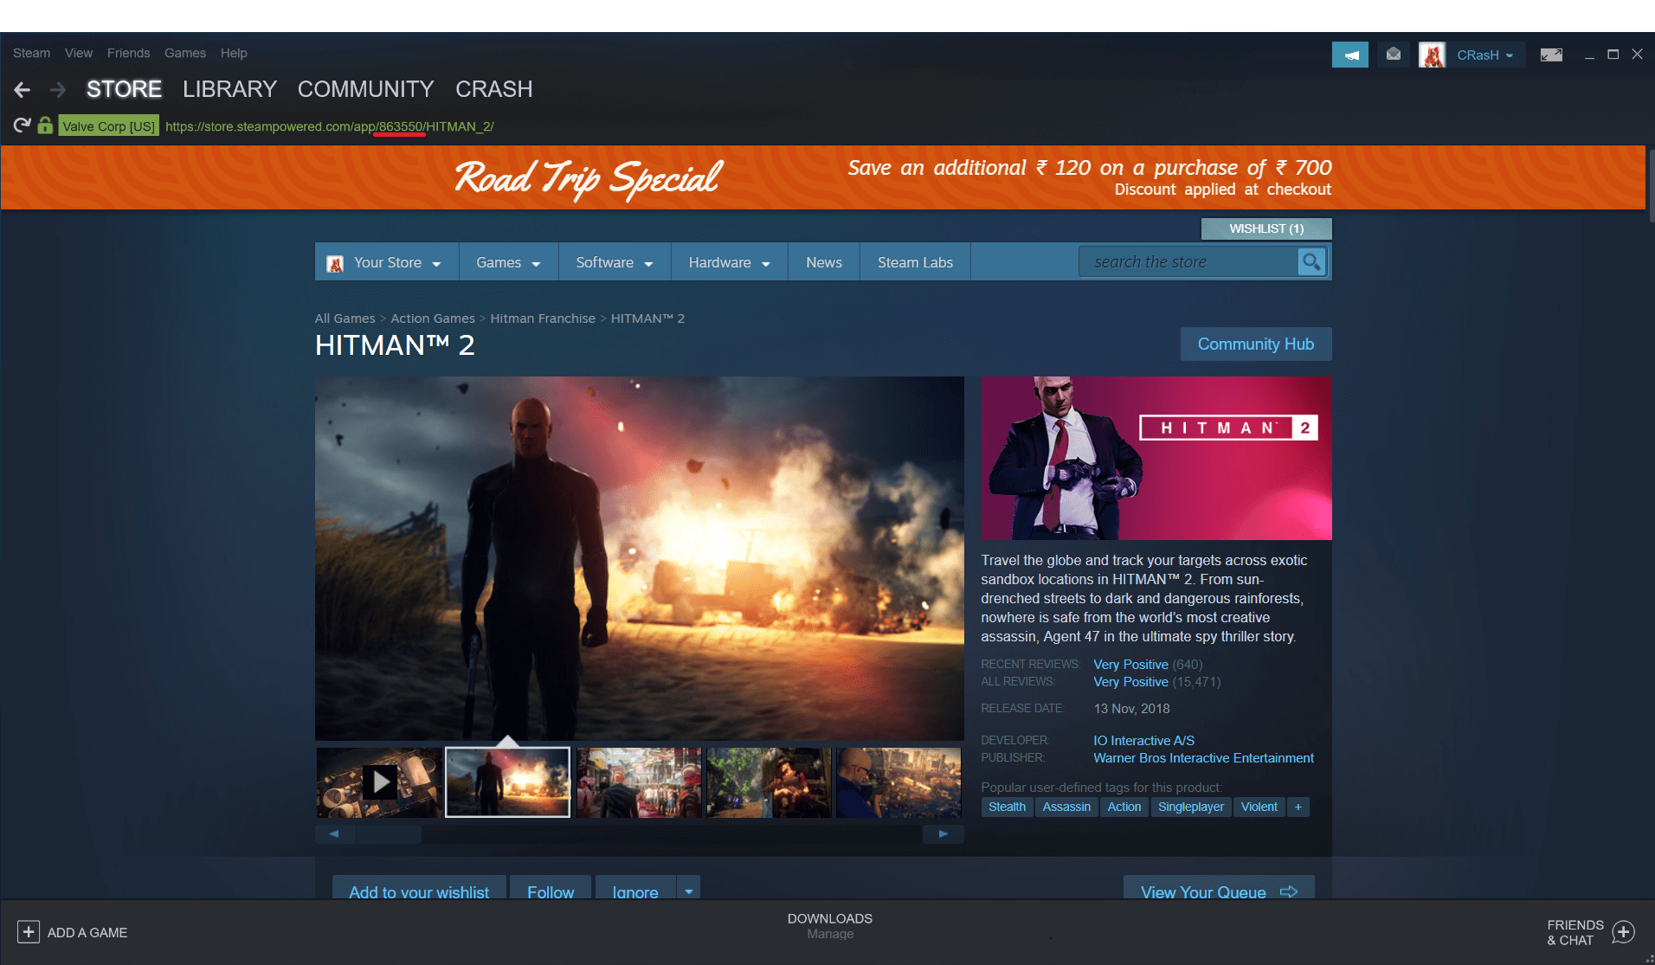Click the page vertical scrollbar
1655x965 pixels.
point(1651,186)
